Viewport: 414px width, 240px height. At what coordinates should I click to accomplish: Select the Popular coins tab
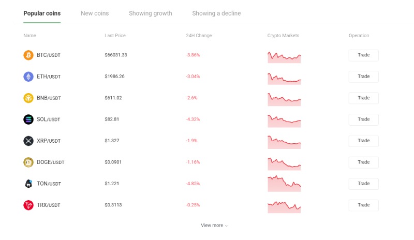point(42,13)
